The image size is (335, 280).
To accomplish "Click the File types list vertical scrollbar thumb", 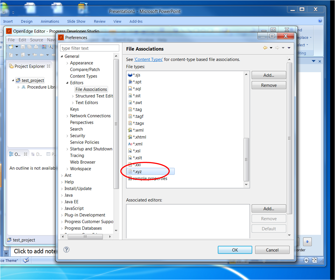I will tap(246, 160).
